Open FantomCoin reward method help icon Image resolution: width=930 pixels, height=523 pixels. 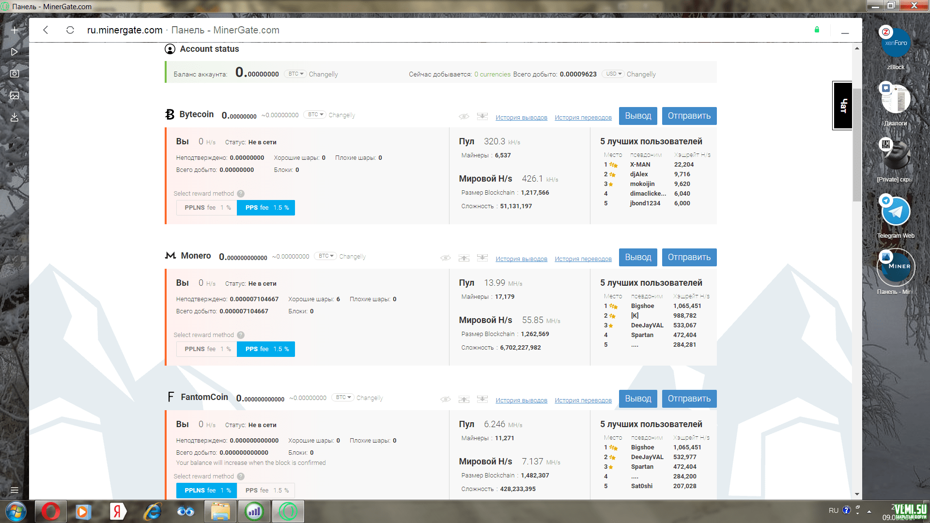241,477
